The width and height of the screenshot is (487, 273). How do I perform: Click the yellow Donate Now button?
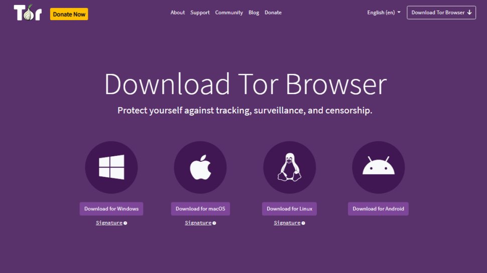pos(69,14)
